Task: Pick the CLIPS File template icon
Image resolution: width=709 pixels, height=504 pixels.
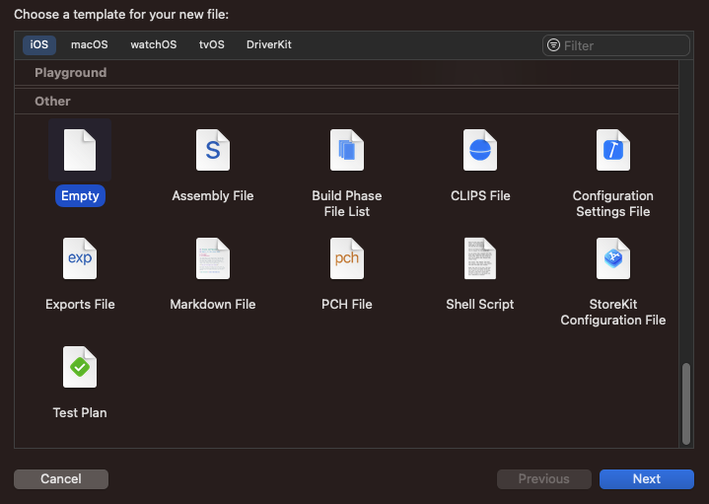Action: click(x=480, y=150)
